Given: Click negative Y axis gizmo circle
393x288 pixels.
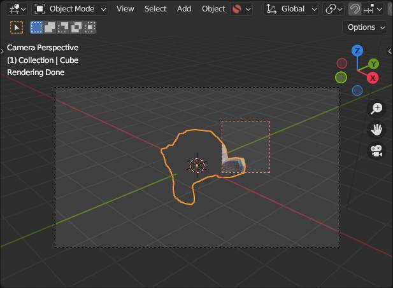Looking at the screenshot, I should pos(341,78).
